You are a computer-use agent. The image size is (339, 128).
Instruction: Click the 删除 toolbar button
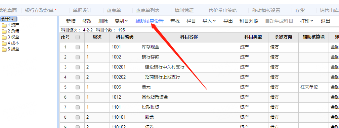[103, 21]
